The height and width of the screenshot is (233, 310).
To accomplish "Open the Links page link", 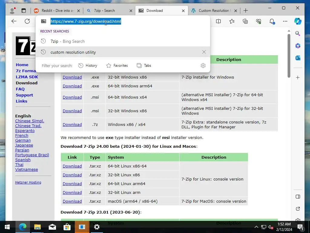I will (x=21, y=101).
